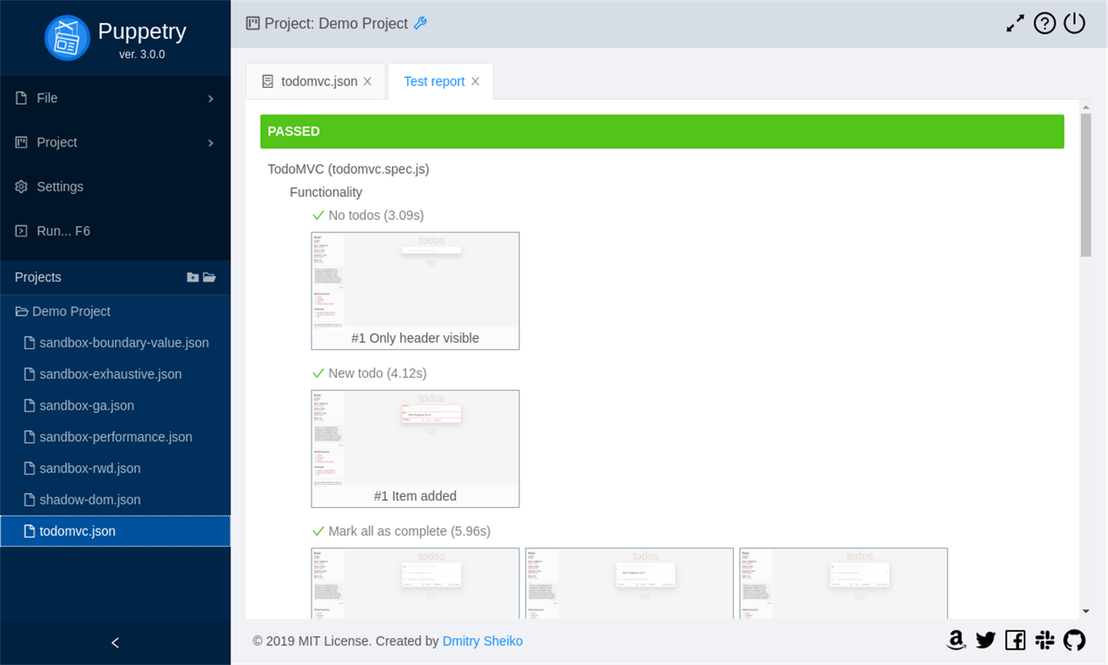Image resolution: width=1108 pixels, height=665 pixels.
Task: Close the todomvc.json tab
Action: (367, 82)
